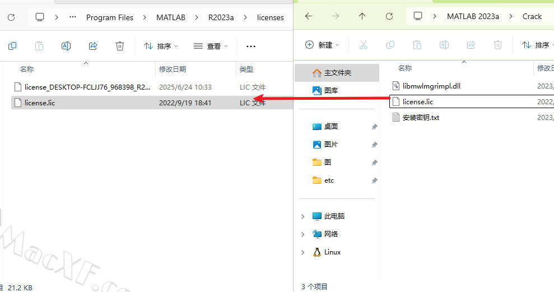Click the computer icon in Crack window address bar

[418, 16]
